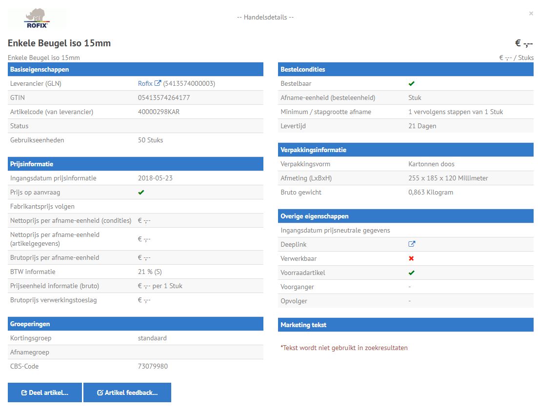This screenshot has height=411, width=538.
Task: Click the Prijs op aanvraag checkmark
Action: click(141, 192)
